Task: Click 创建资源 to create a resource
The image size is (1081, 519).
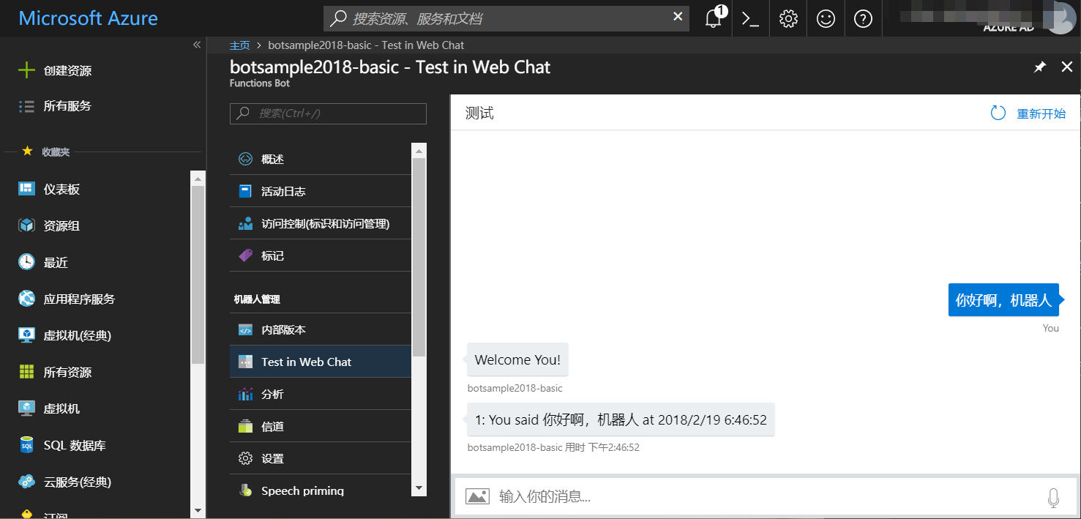Action: [59, 70]
